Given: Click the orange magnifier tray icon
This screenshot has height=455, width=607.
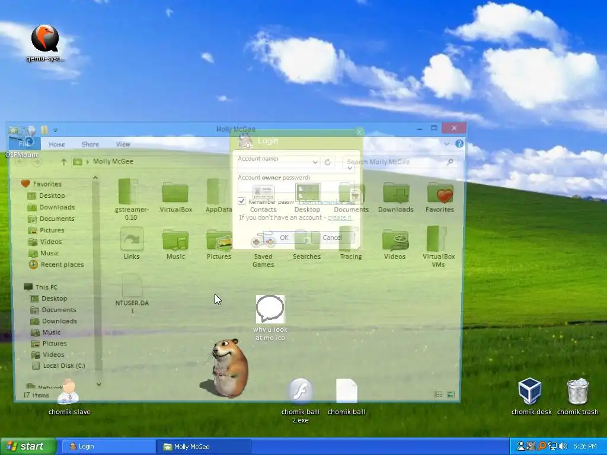Looking at the screenshot, I should [x=542, y=446].
